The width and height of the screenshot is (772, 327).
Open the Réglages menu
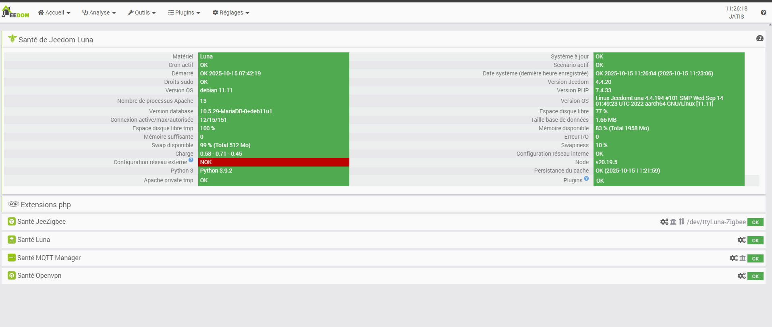[231, 12]
